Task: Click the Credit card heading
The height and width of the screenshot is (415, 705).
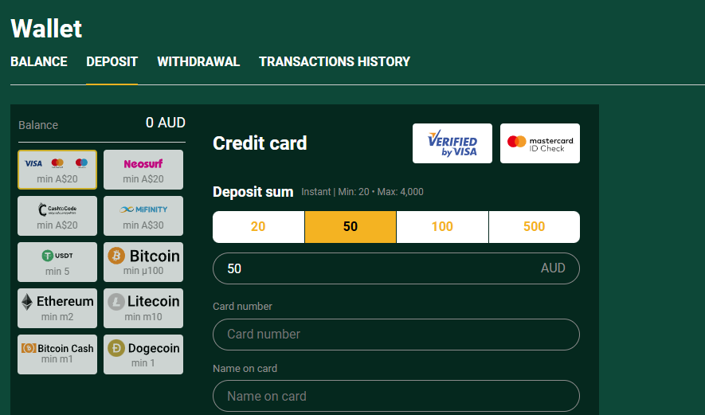Action: (260, 143)
